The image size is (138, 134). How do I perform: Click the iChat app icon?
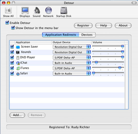(18, 63)
